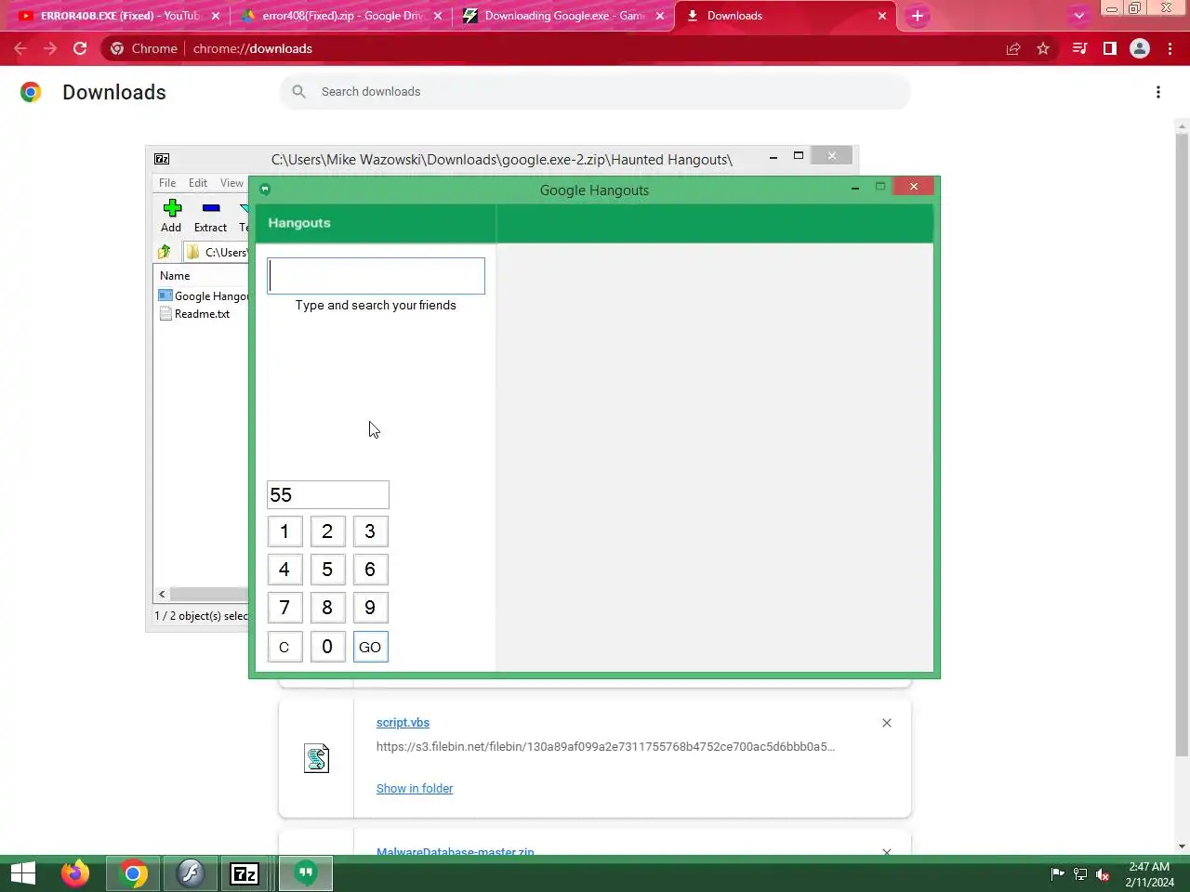Bookmark this page with the star icon
This screenshot has height=892, width=1190.
[1043, 48]
